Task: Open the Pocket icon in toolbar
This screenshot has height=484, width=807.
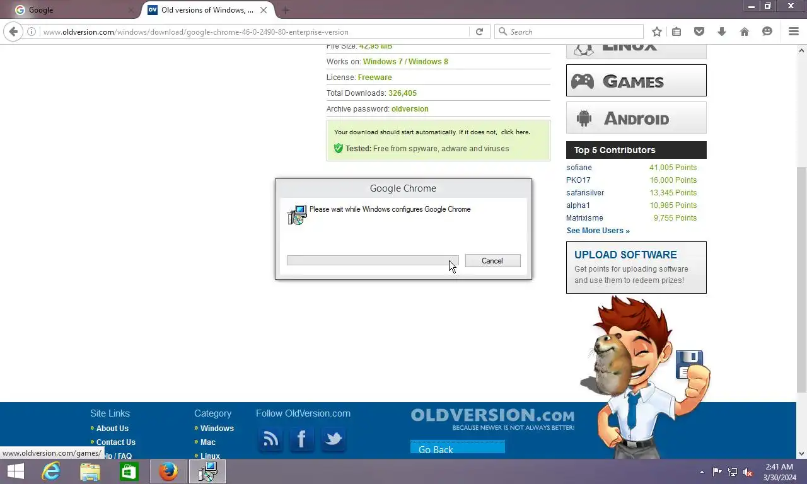Action: [x=699, y=32]
